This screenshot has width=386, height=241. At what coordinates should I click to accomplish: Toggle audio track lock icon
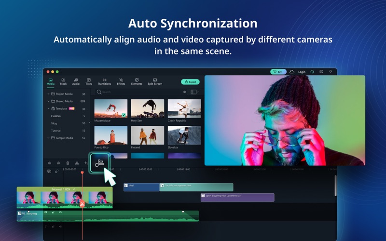pos(53,227)
